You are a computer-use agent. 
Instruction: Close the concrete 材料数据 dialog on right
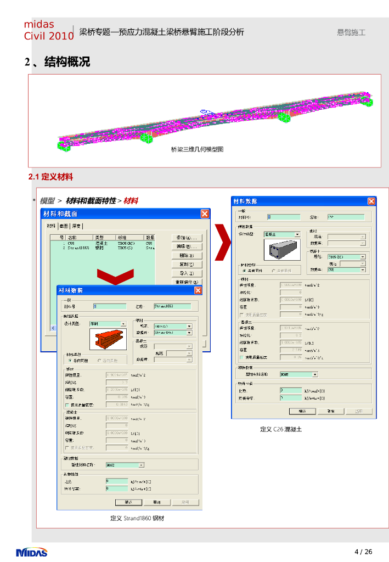(x=371, y=201)
